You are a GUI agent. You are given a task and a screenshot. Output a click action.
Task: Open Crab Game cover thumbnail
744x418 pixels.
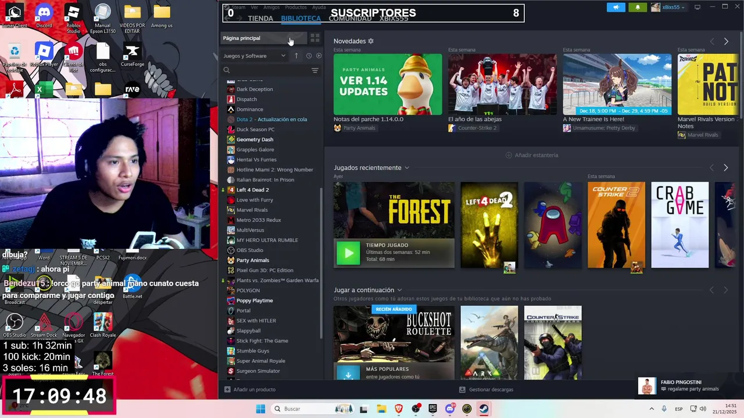pos(680,225)
